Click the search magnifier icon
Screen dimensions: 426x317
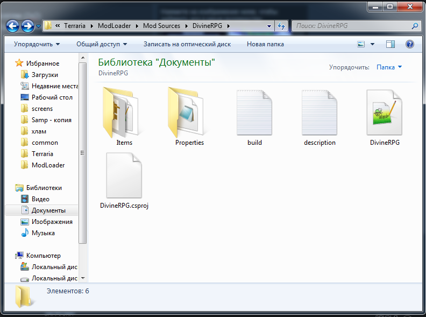415,26
